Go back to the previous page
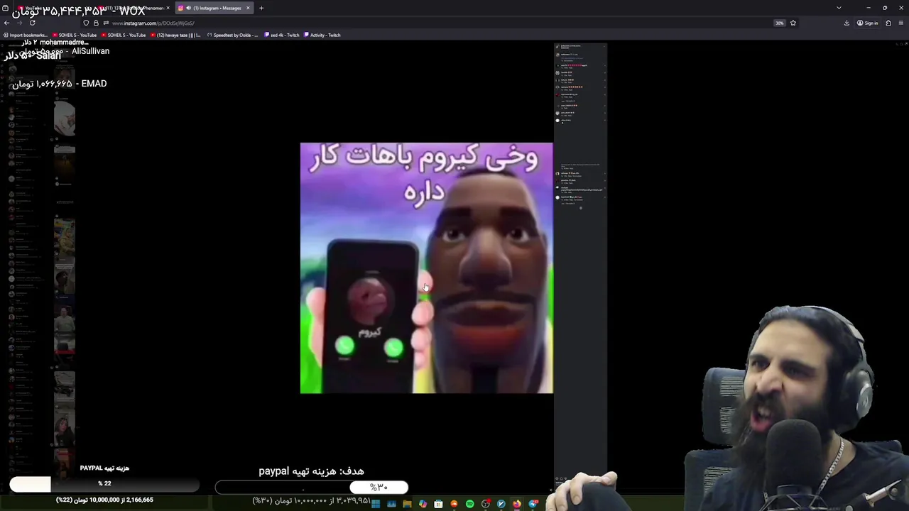909x511 pixels. pyautogui.click(x=7, y=23)
